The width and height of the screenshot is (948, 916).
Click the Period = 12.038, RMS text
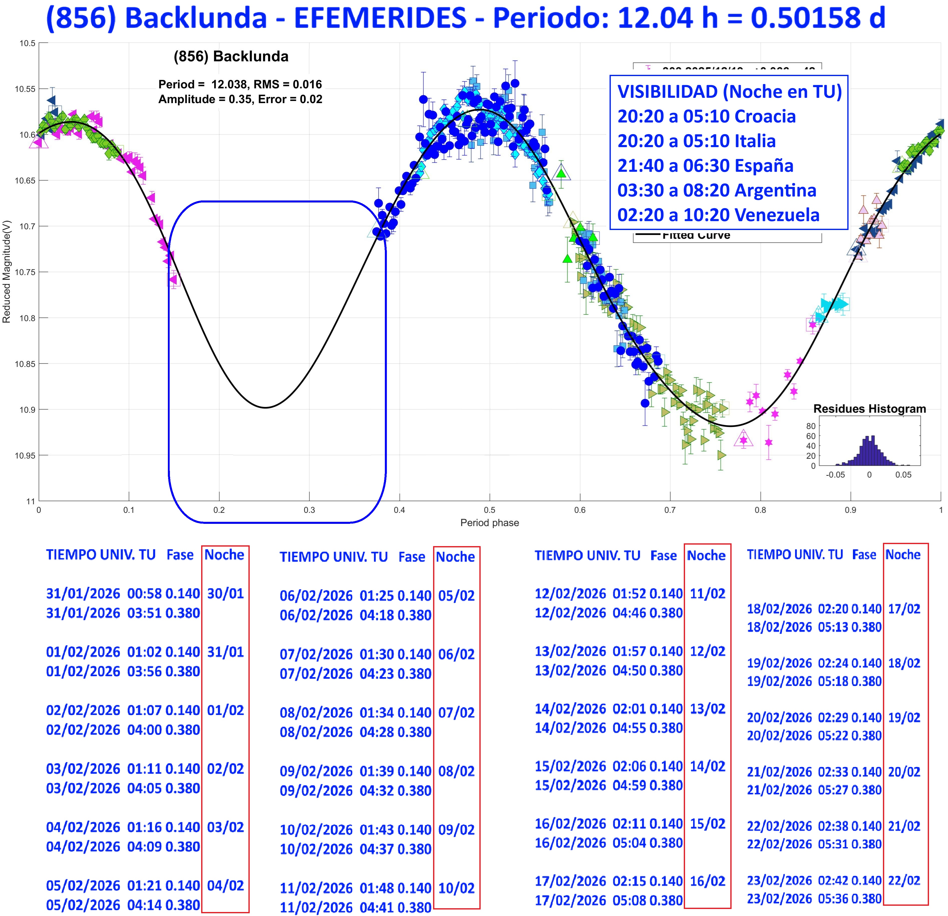click(240, 84)
